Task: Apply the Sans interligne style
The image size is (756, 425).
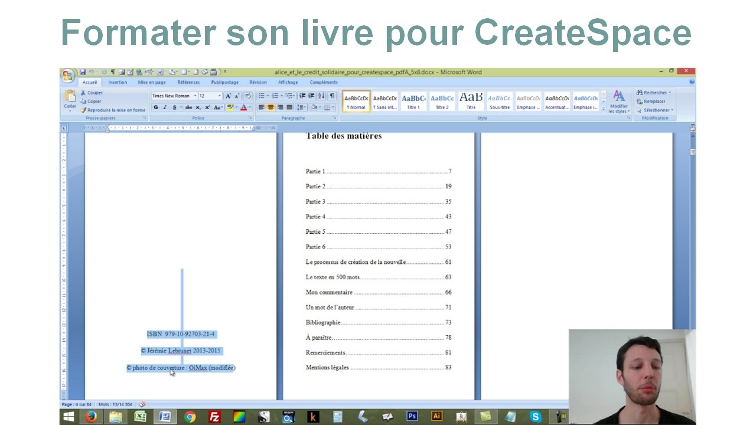Action: click(x=385, y=101)
